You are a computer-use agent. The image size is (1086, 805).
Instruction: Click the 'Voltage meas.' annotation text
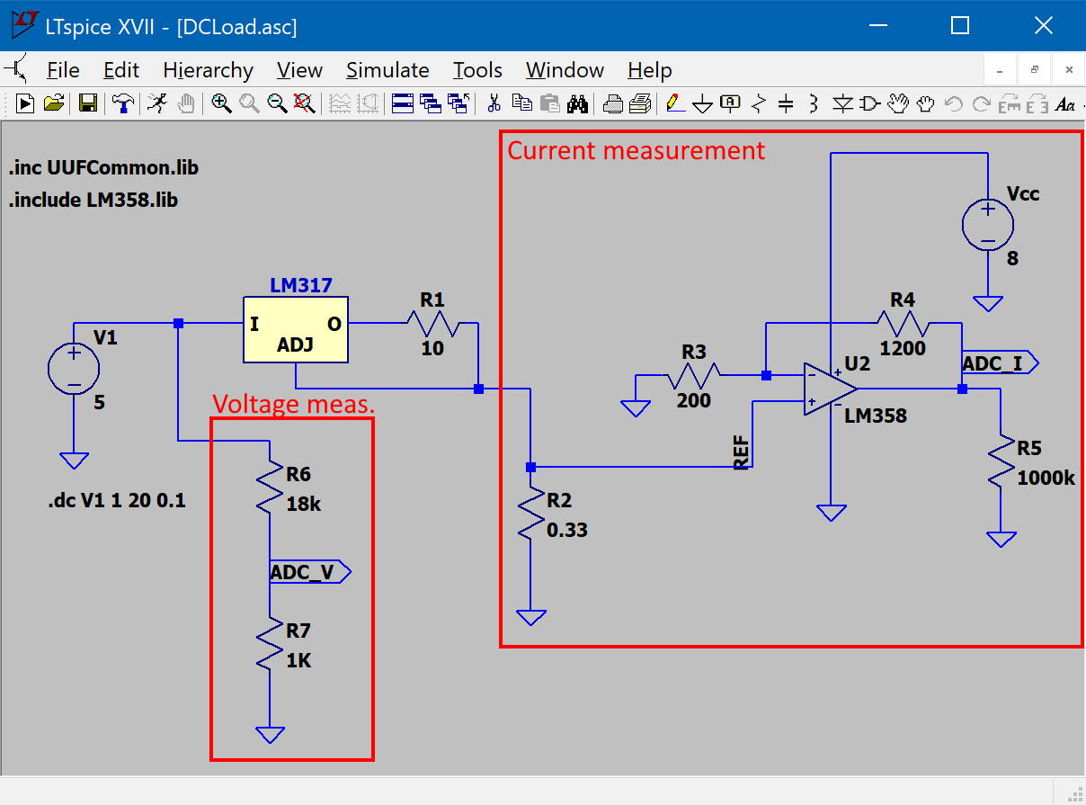[294, 404]
